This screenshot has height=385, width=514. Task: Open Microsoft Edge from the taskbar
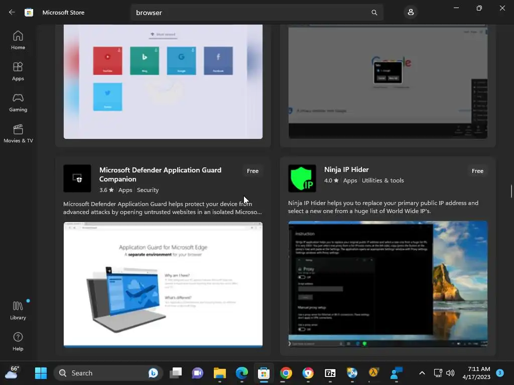click(x=242, y=373)
